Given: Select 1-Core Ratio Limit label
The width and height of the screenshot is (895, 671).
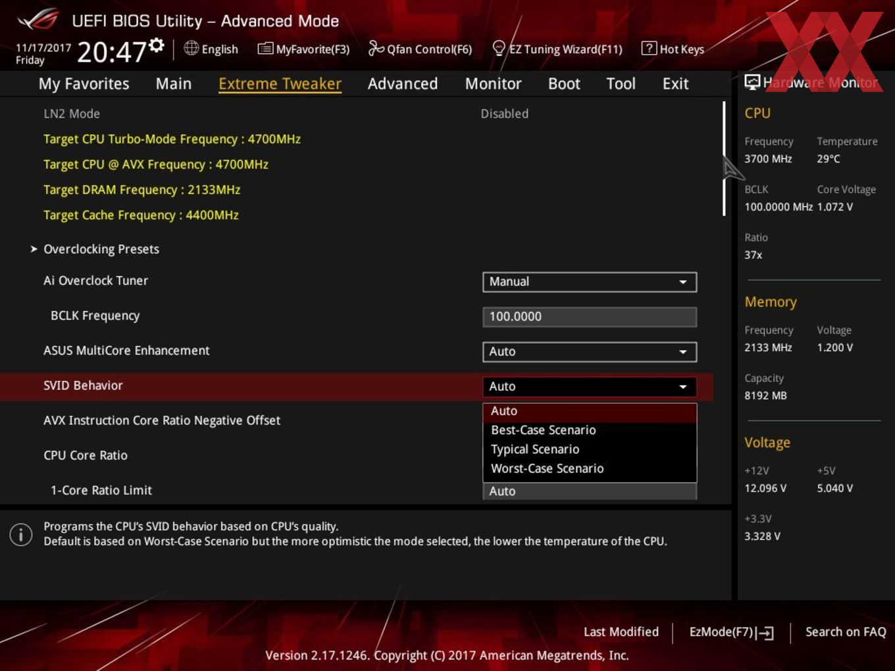Looking at the screenshot, I should point(101,490).
